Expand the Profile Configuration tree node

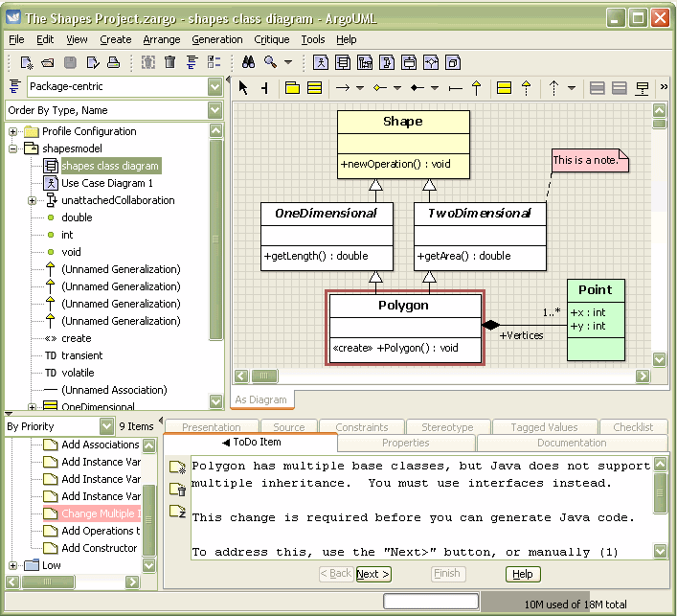(x=14, y=131)
